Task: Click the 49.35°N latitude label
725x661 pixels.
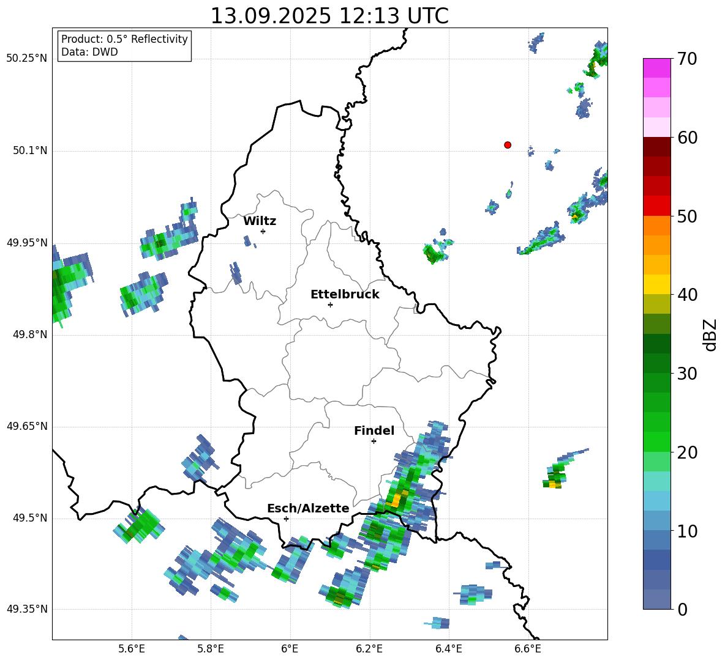Action: pos(27,609)
